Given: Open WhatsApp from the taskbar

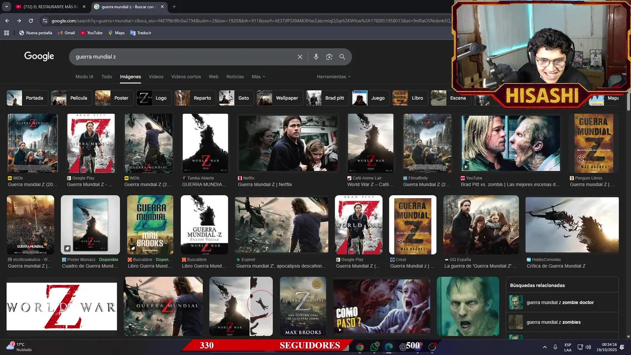Looking at the screenshot, I should pos(375,347).
